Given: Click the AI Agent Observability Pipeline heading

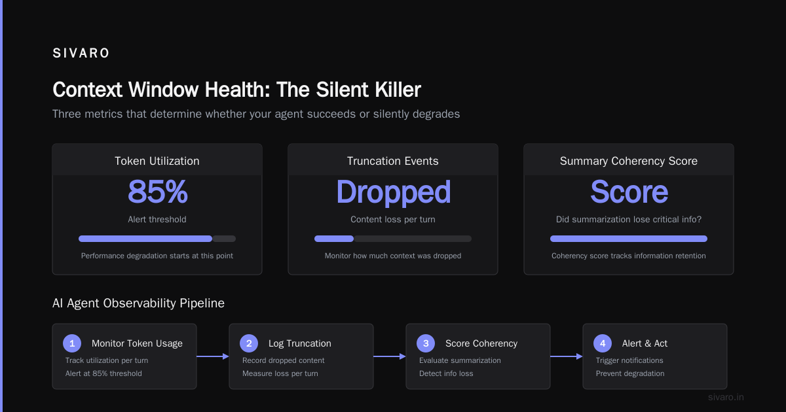Looking at the screenshot, I should 138,303.
